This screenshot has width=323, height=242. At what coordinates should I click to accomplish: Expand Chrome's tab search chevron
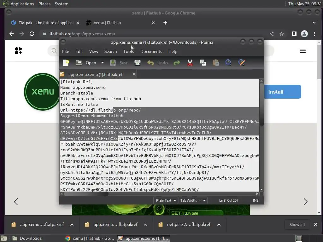(x=314, y=23)
